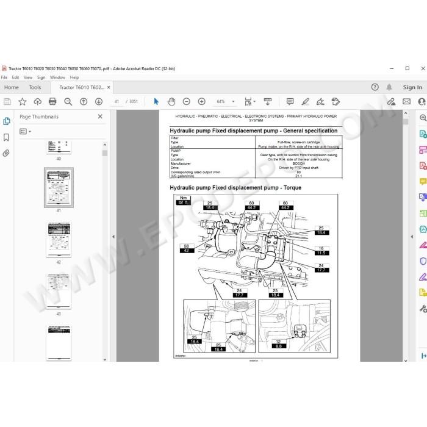This screenshot has height=427, width=427.
Task: Go to next page arrow icon
Action: tap(99, 102)
